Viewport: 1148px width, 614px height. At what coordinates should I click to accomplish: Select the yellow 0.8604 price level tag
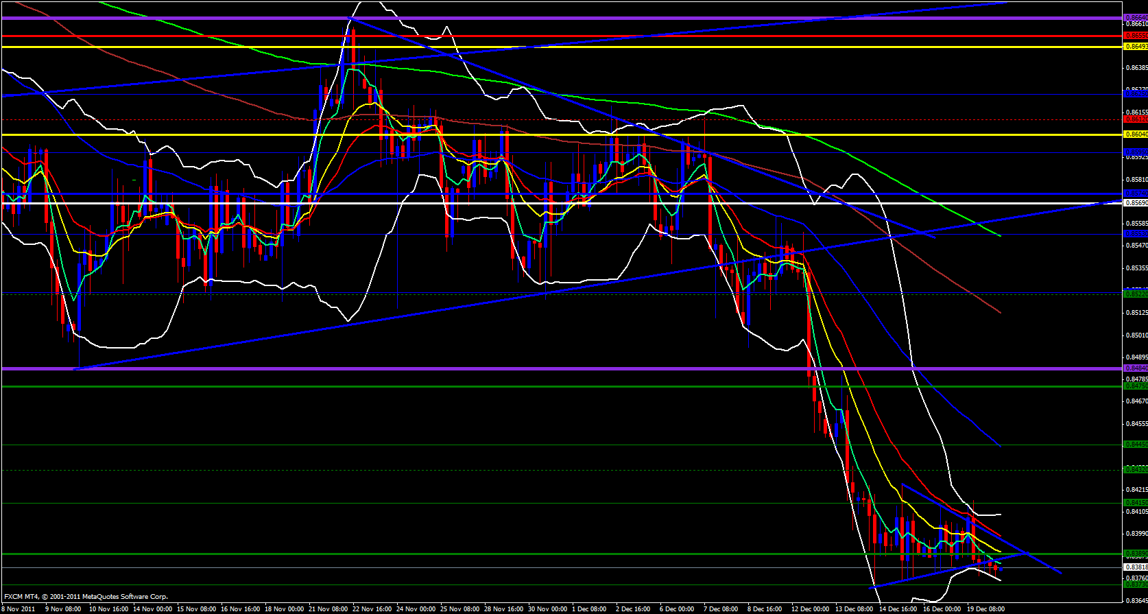pyautogui.click(x=1135, y=134)
